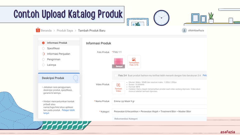Click the Informasi Produk heading
Screen dimensions: 240x135
tap(98, 43)
